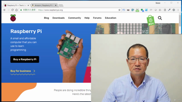The width and height of the screenshot is (182, 102).
Task: Open the green circle extension with badge 2
Action: pos(142,10)
